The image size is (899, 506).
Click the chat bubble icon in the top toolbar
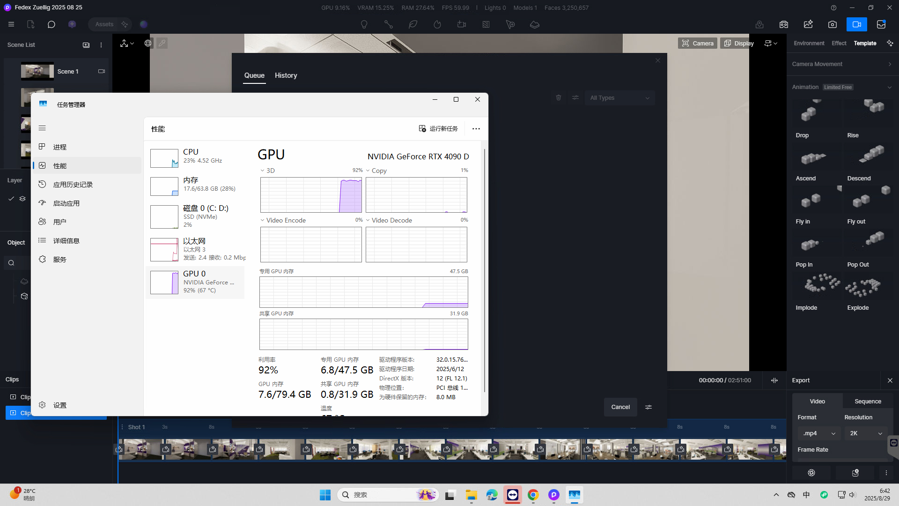coord(52,24)
